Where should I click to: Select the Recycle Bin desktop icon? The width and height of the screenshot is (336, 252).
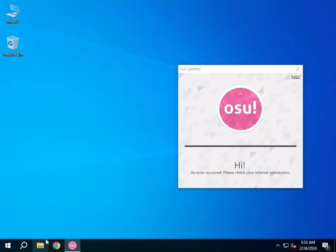pyautogui.click(x=13, y=46)
